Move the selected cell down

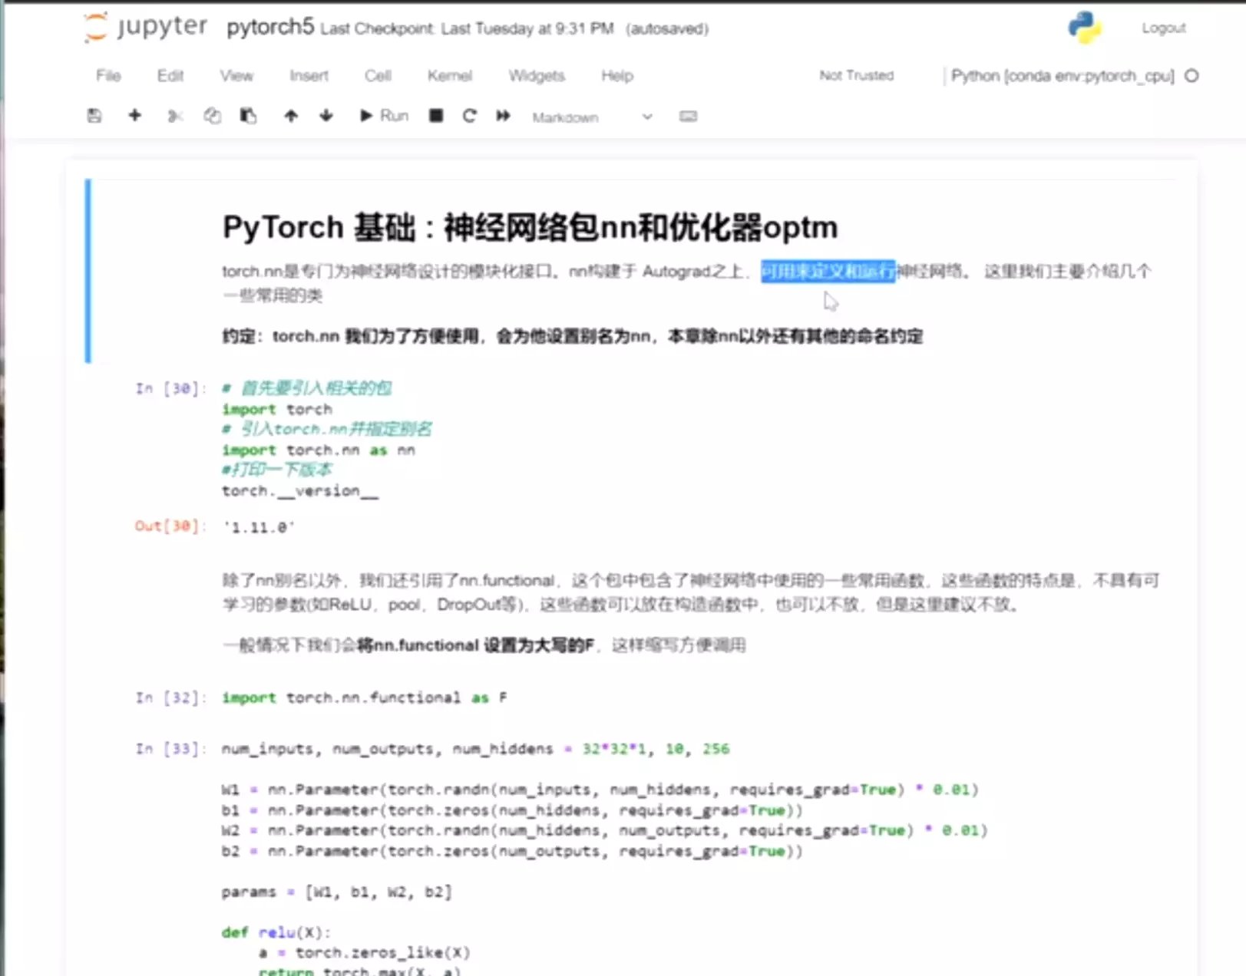326,116
